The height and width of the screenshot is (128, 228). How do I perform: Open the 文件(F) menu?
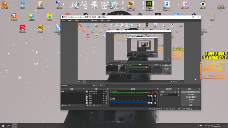point(64,20)
